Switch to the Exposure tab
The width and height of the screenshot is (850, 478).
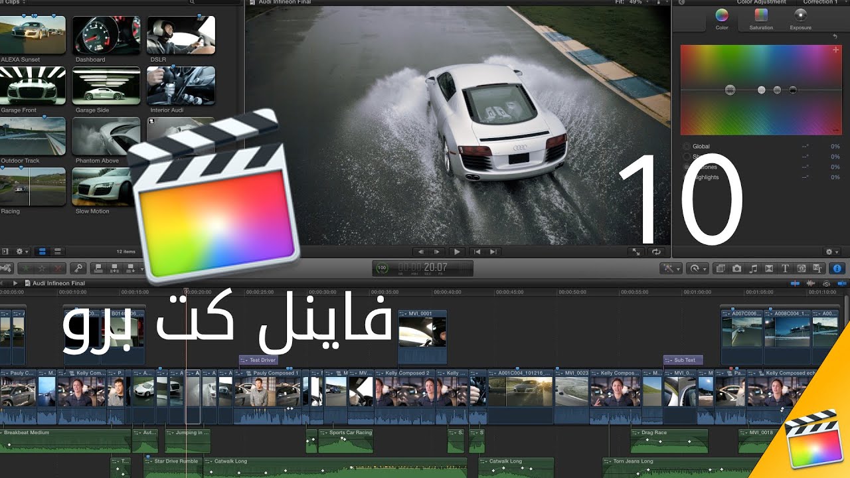click(800, 18)
